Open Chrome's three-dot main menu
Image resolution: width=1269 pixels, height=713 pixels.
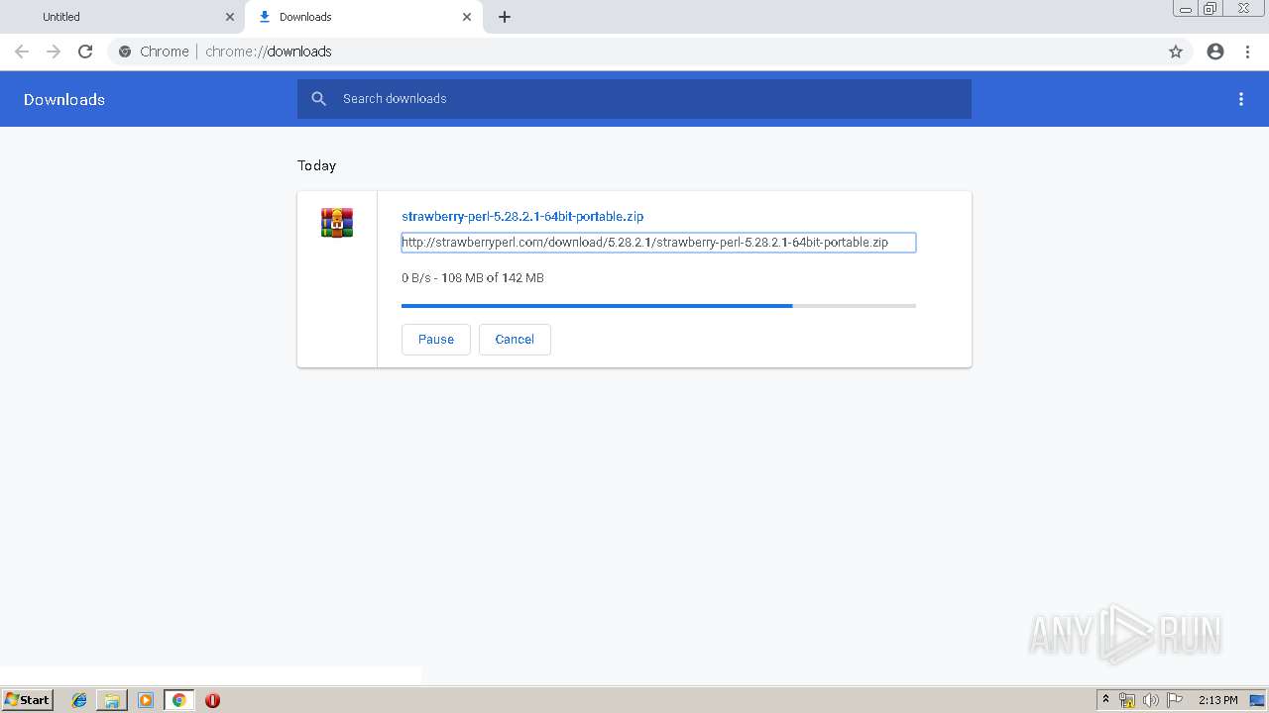point(1247,51)
